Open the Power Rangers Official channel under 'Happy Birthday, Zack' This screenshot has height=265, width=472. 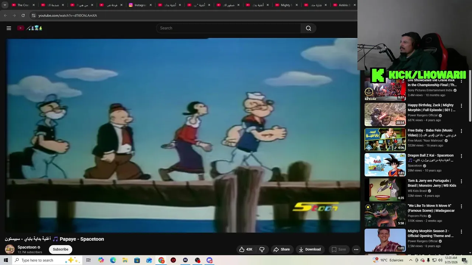[x=423, y=115]
